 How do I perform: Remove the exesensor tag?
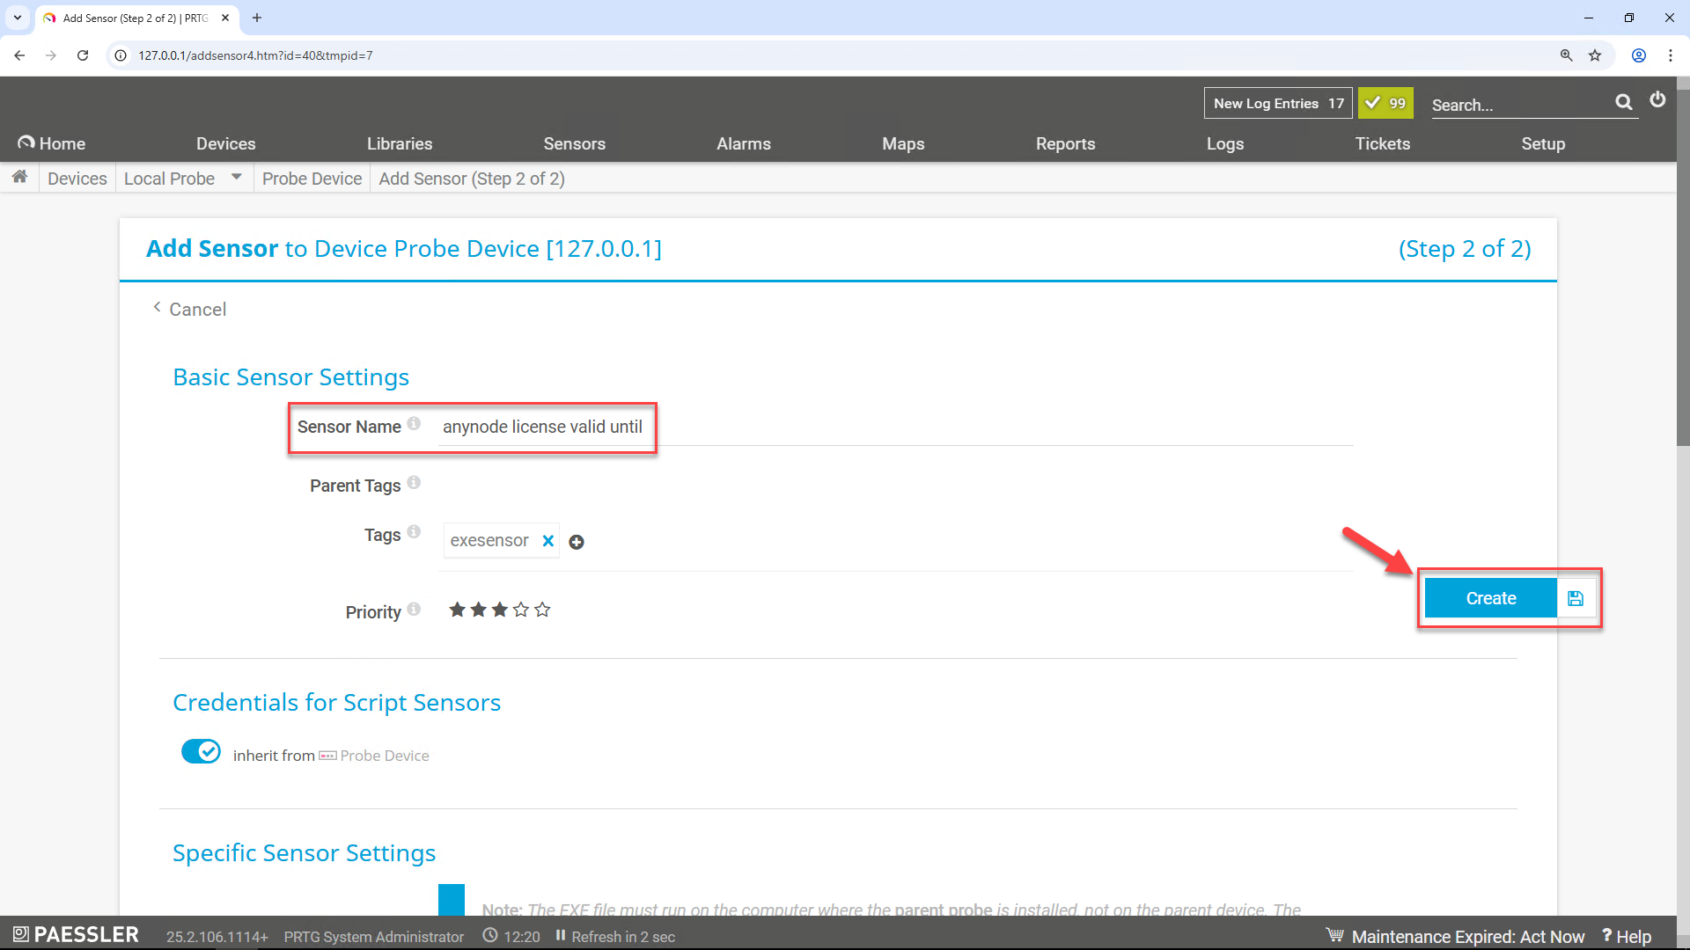(547, 541)
